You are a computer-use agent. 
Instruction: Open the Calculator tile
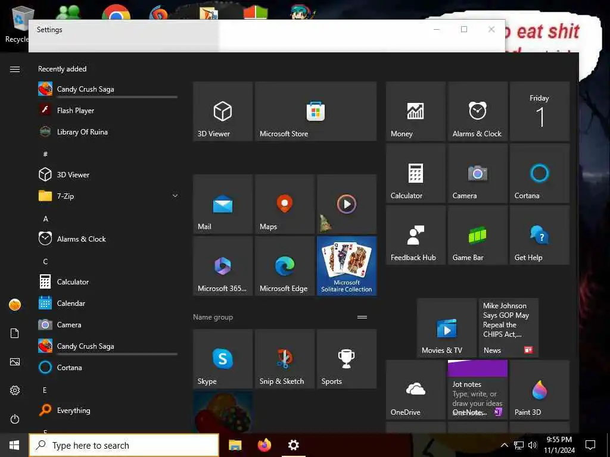(x=415, y=173)
